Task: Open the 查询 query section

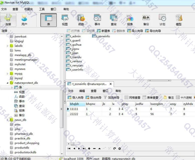Action: [113, 20]
